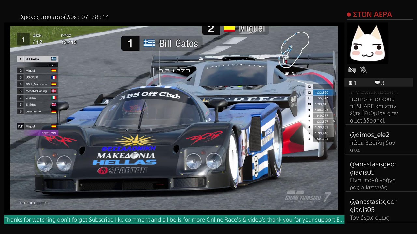Click the lap 6 time 1:33,889

pos(322,127)
